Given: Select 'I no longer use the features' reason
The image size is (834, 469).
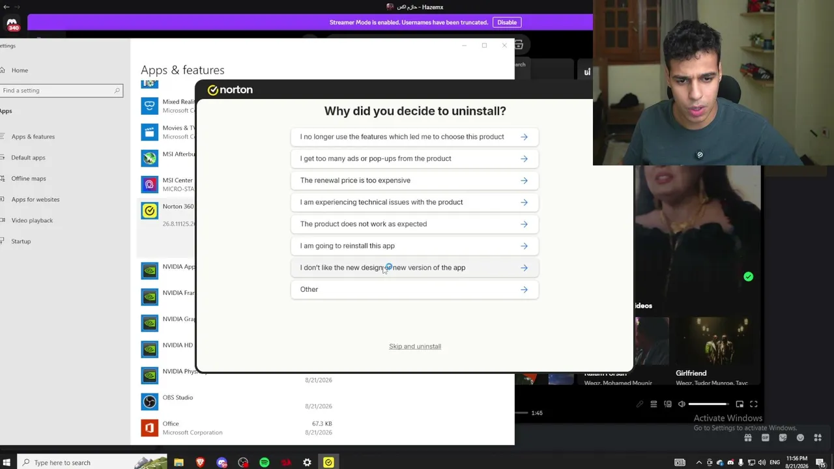Looking at the screenshot, I should (414, 137).
